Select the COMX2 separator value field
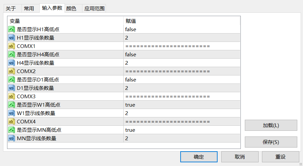The height and width of the screenshot is (166, 303). pos(182,71)
